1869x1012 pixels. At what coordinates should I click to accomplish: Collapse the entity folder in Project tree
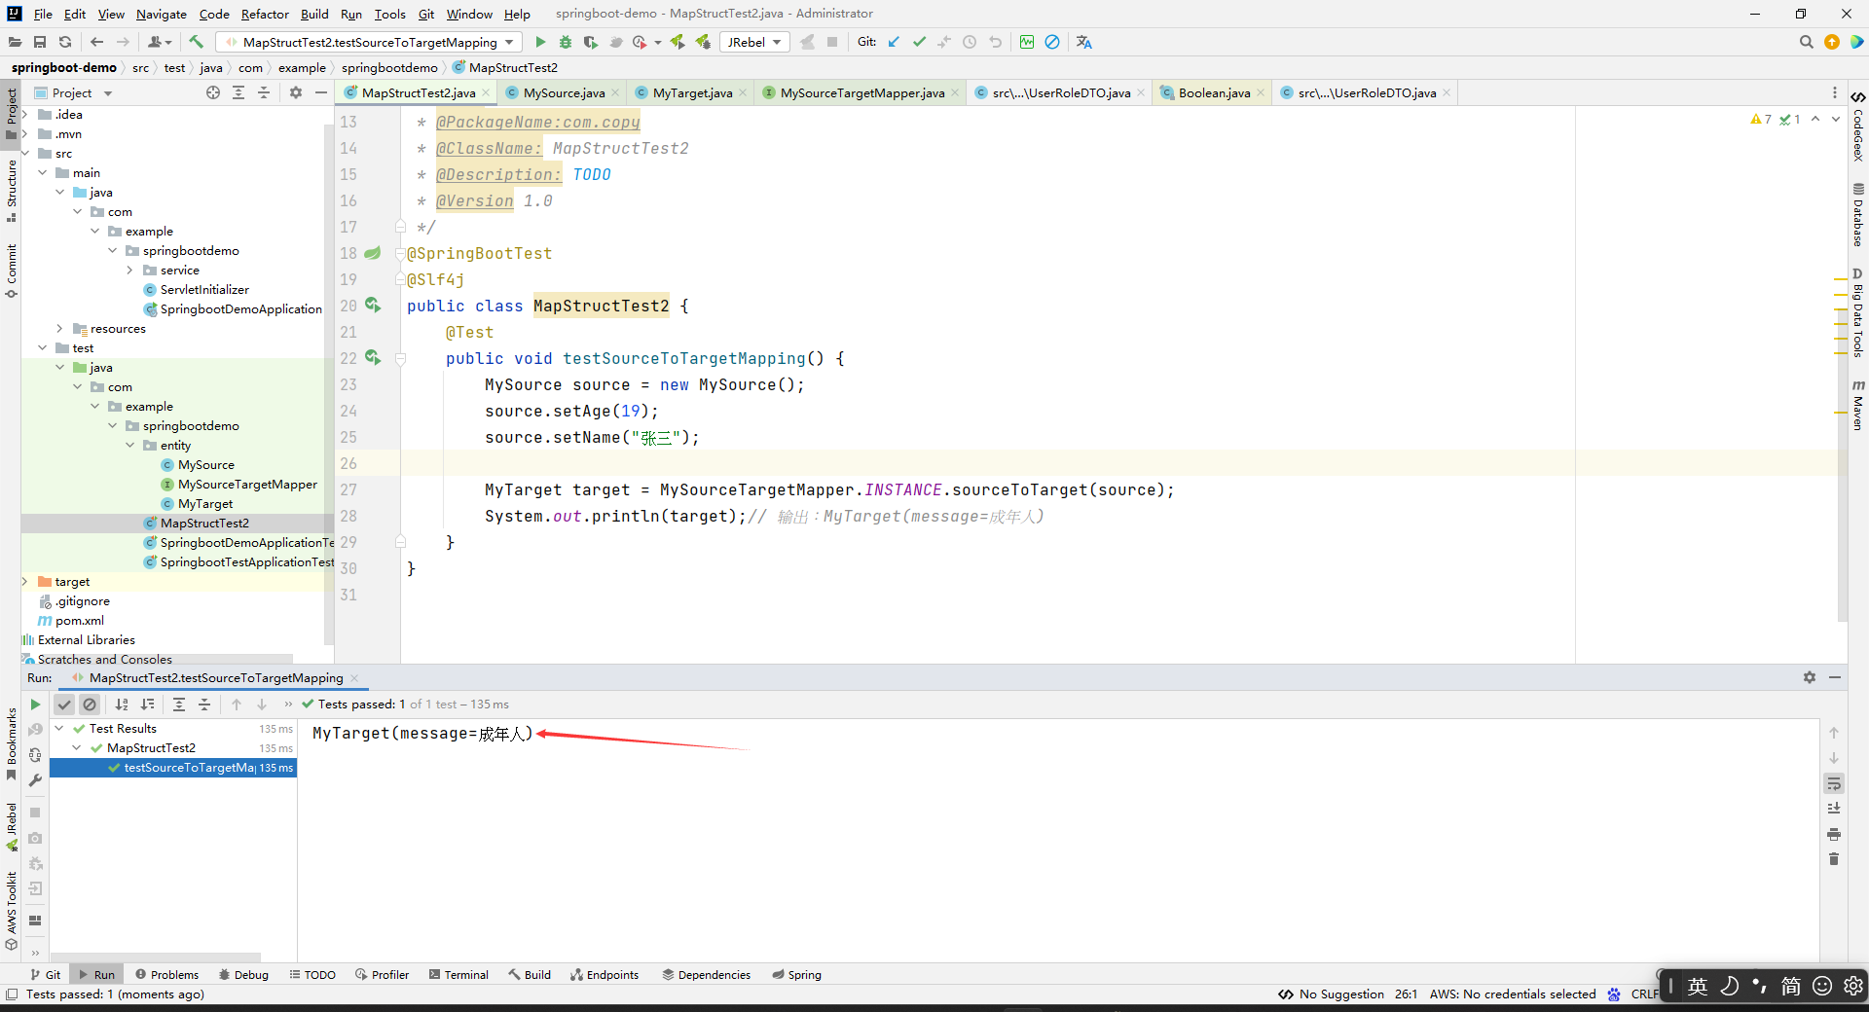pos(129,445)
